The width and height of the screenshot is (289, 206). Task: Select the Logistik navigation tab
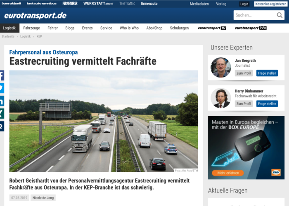pyautogui.click(x=9, y=28)
